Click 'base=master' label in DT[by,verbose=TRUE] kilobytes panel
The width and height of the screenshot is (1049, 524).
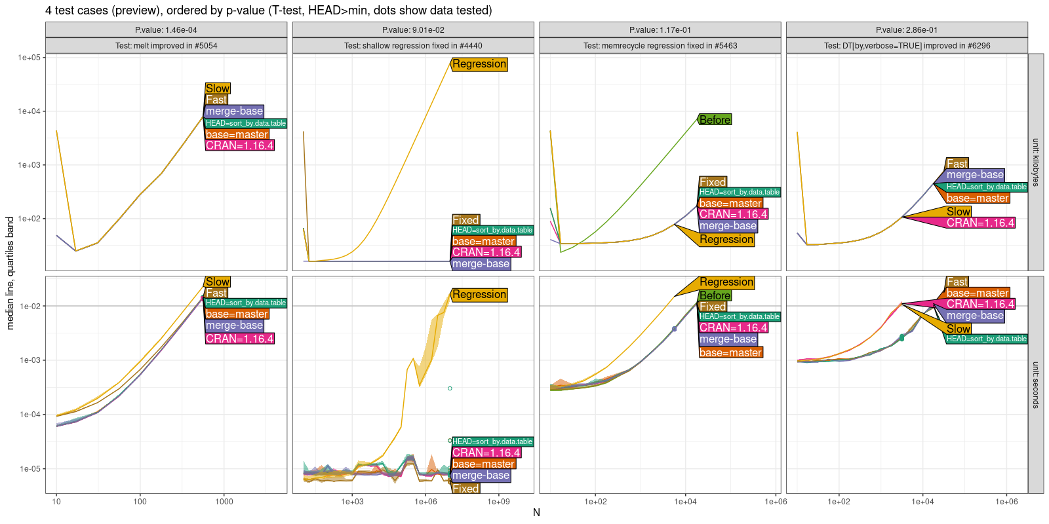point(978,198)
